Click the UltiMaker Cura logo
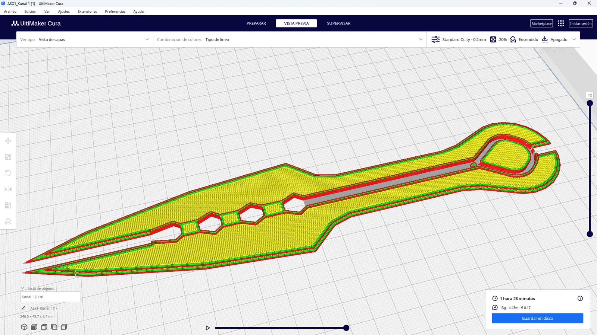Viewport: 597px width, 335px height. (36, 23)
